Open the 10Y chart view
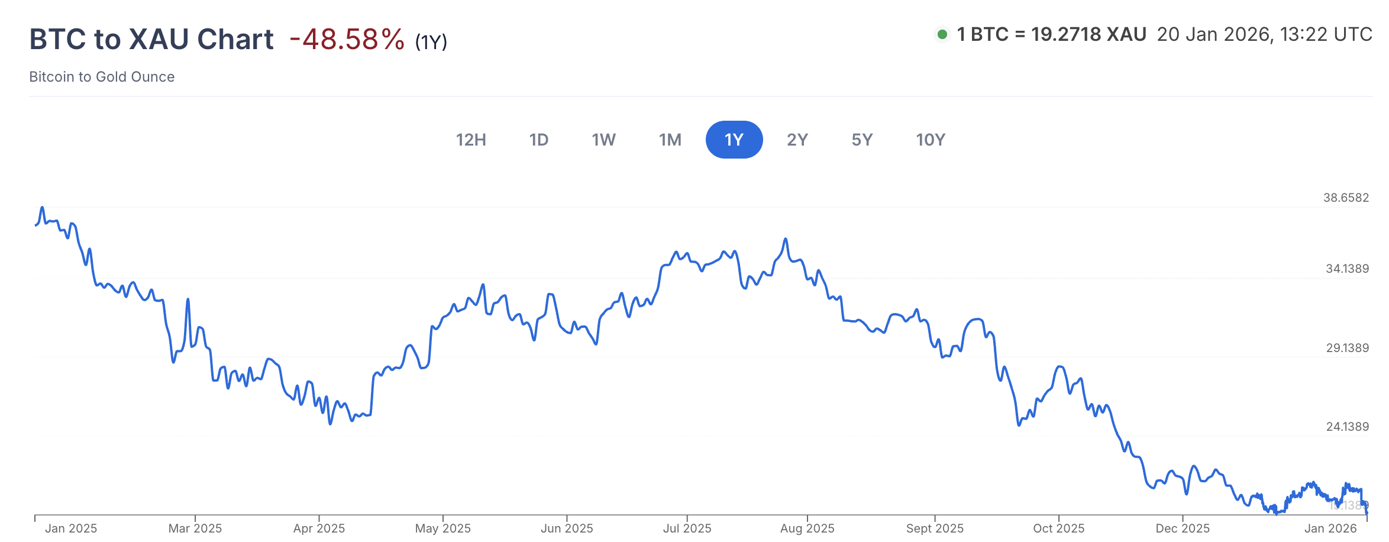Viewport: 1389px width, 542px height. [930, 140]
